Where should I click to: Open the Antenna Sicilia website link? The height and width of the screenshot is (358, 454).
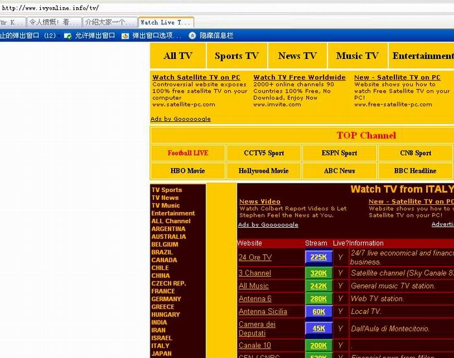tap(263, 312)
